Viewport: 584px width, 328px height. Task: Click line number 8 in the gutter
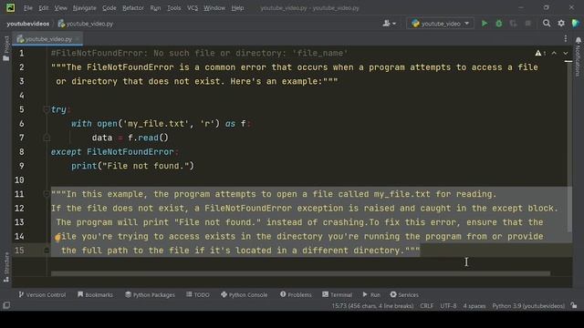22,152
